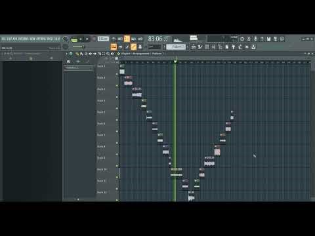Mute Track 5 via its green dot
The width and height of the screenshot is (315, 236).
pyautogui.click(x=117, y=120)
